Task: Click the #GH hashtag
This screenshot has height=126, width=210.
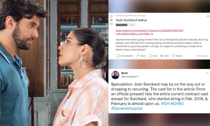Action: (x=165, y=103)
